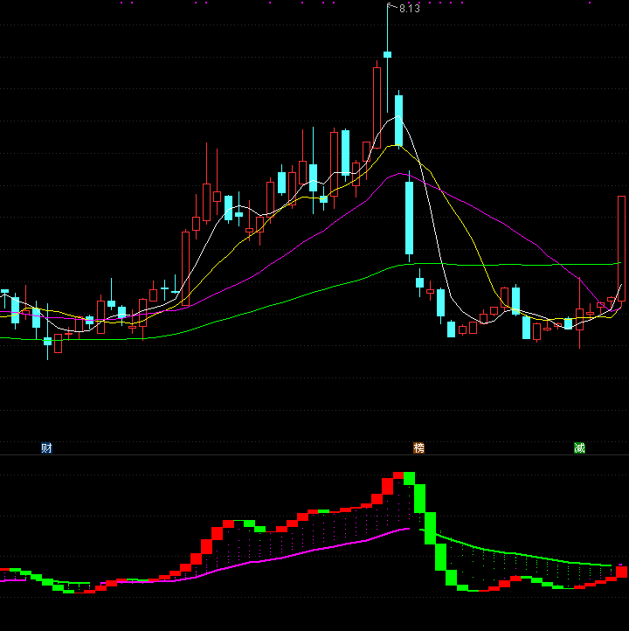Select the cyan candlestick under the 8.13 label
629x631 pixels.
[387, 55]
